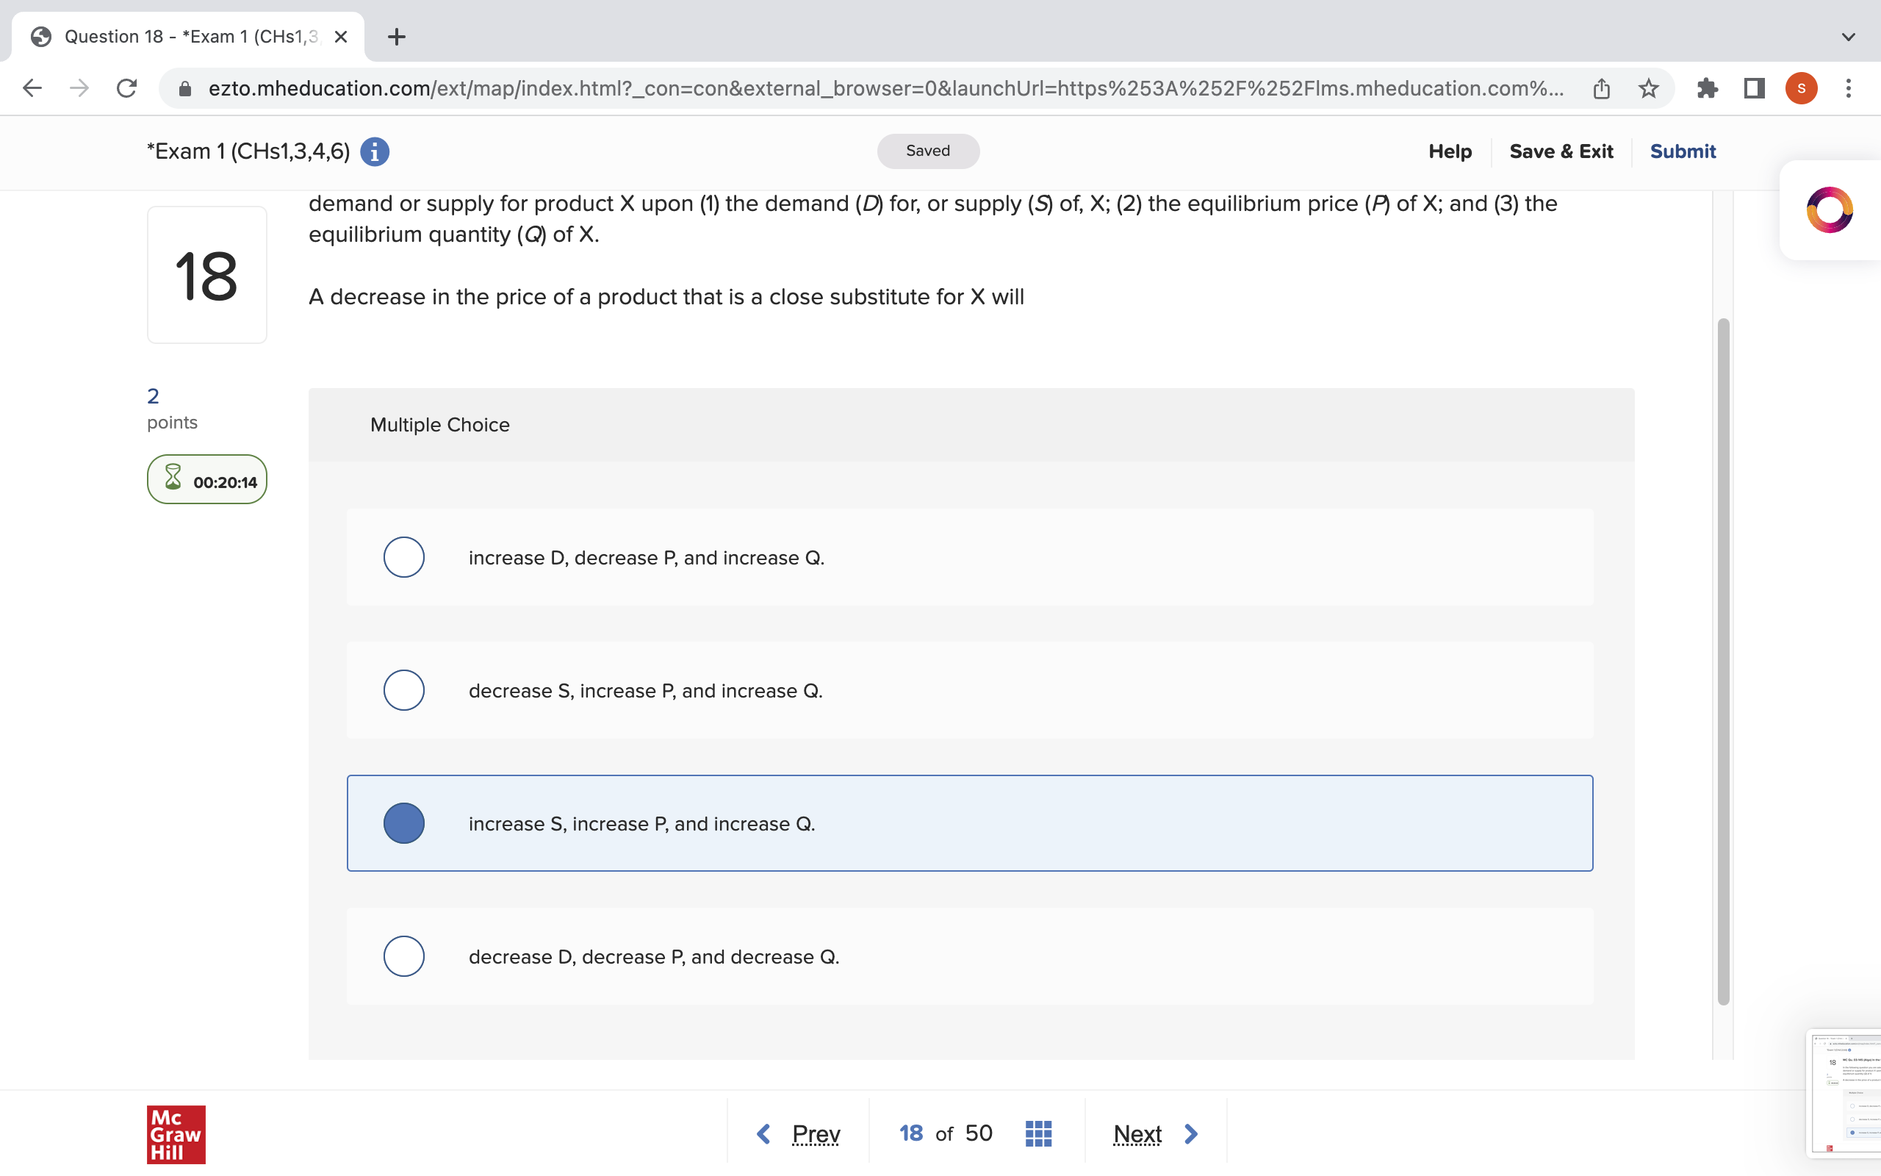The width and height of the screenshot is (1881, 1176).
Task: Select answer 'decrease S, increase P, and increase Q'
Action: (403, 690)
